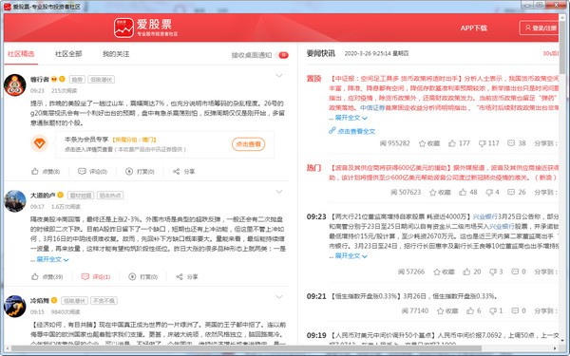This screenshot has height=356, width=570.
Task: Share the 大道的卢 post
Action: (187, 277)
